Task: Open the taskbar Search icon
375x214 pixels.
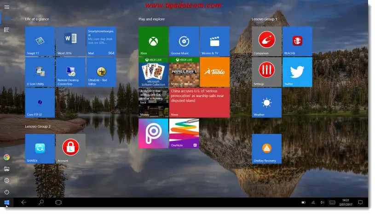Action: pos(41,202)
